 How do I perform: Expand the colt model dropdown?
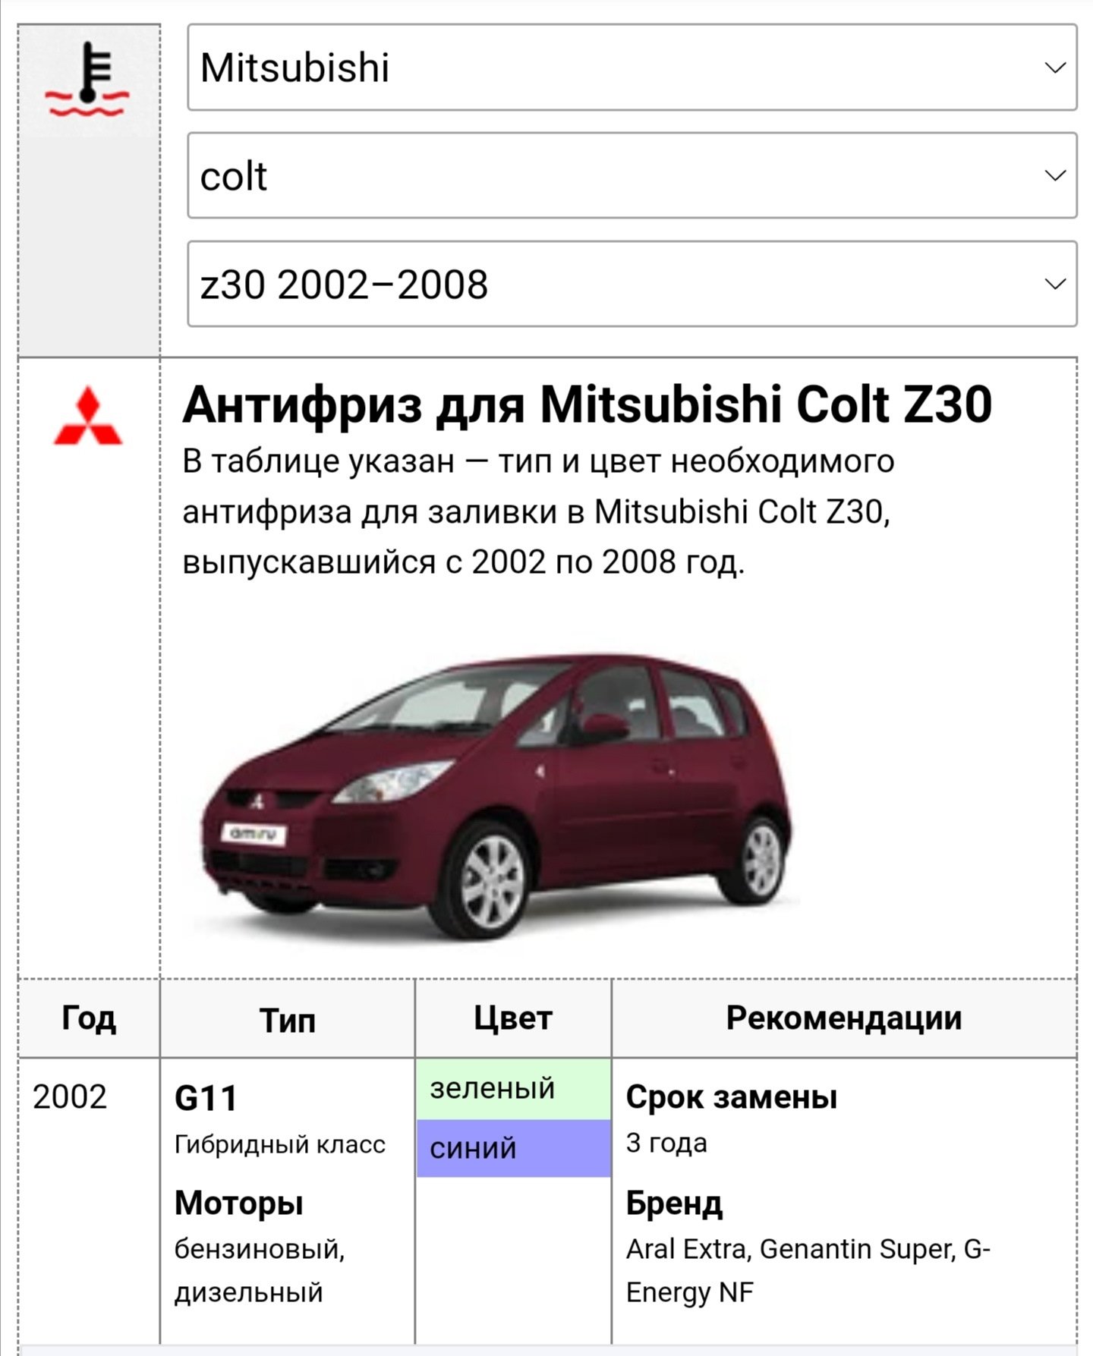(x=632, y=175)
